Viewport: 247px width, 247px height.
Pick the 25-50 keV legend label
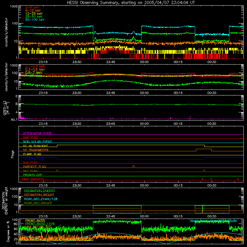(34, 17)
